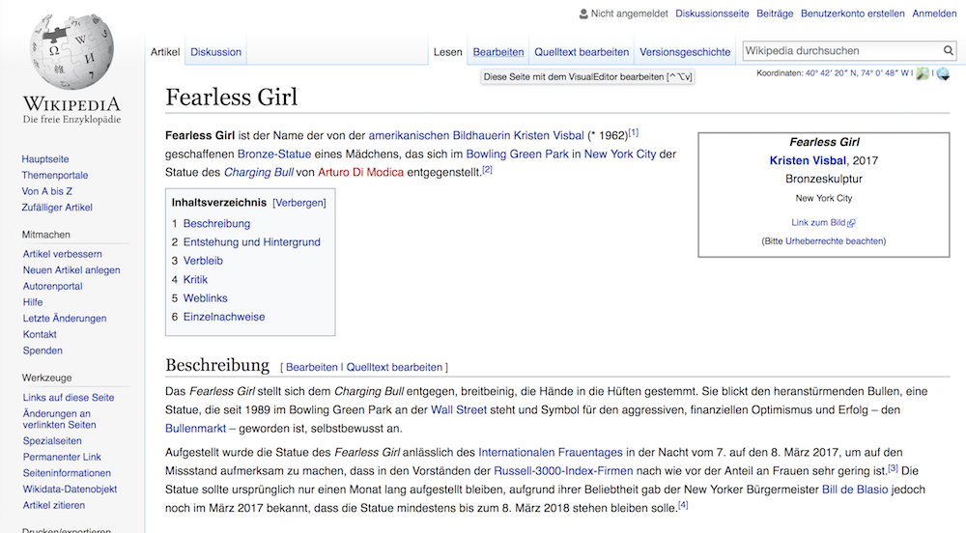966x533 pixels.
Task: Open the Versionsgeschichte tab
Action: pyautogui.click(x=685, y=52)
